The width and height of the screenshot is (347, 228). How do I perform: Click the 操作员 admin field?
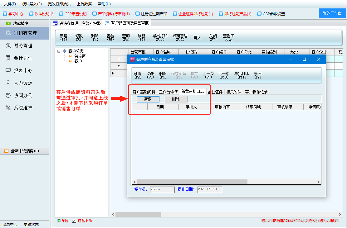162,190
